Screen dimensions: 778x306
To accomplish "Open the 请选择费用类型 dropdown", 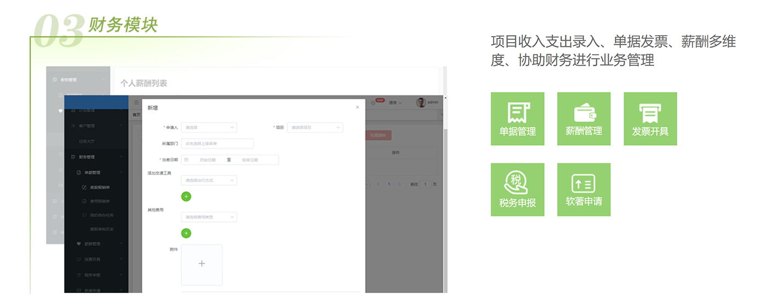I will tap(209, 217).
